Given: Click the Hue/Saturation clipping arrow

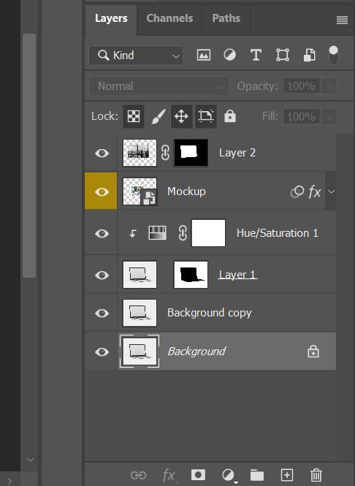Looking at the screenshot, I should (133, 233).
